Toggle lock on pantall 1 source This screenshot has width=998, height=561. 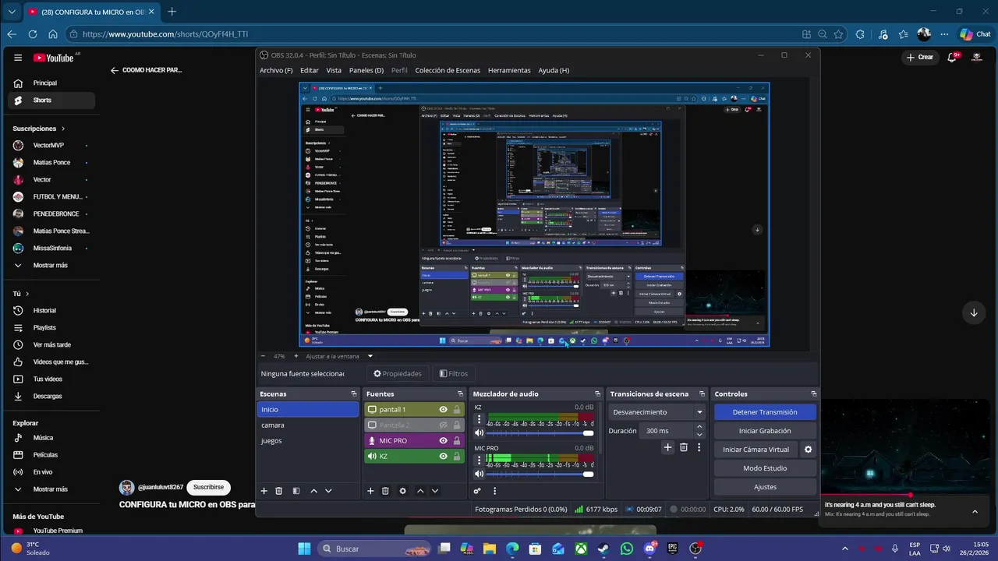pyautogui.click(x=457, y=410)
